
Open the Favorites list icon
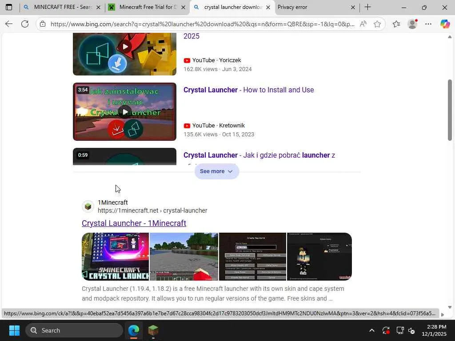(x=396, y=24)
